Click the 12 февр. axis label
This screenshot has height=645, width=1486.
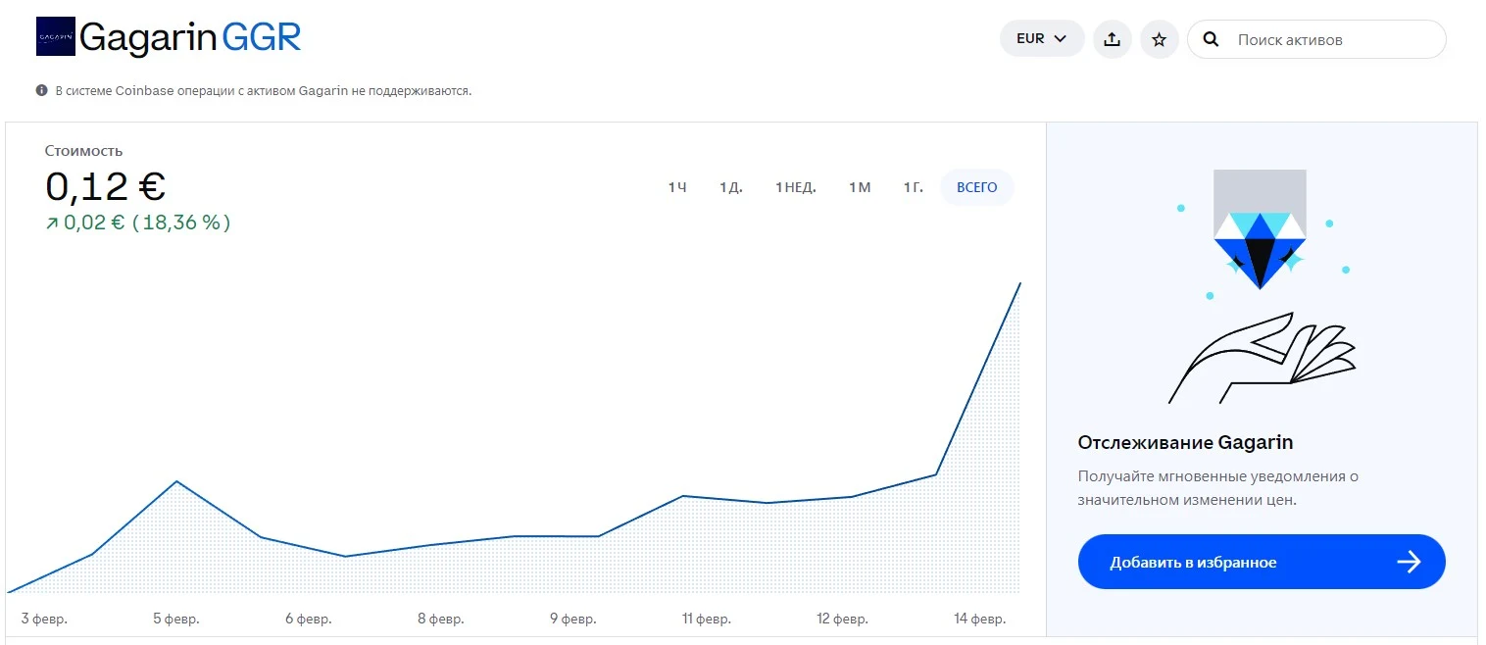click(x=840, y=619)
